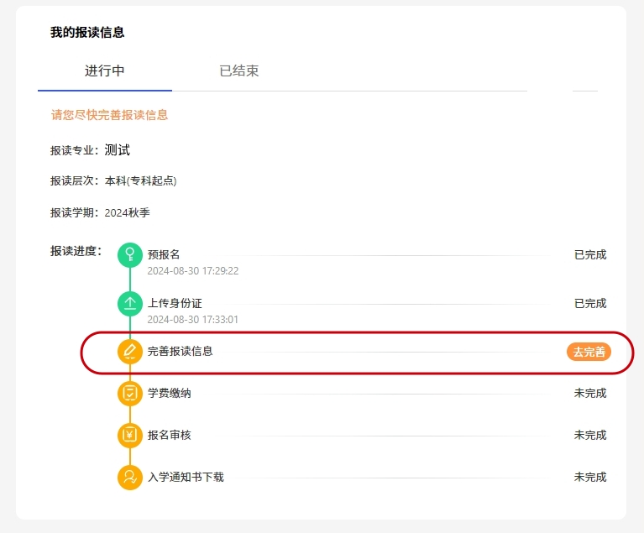Click the timestamp 2024-08-30 17:33:01
The height and width of the screenshot is (533, 644).
click(x=193, y=320)
